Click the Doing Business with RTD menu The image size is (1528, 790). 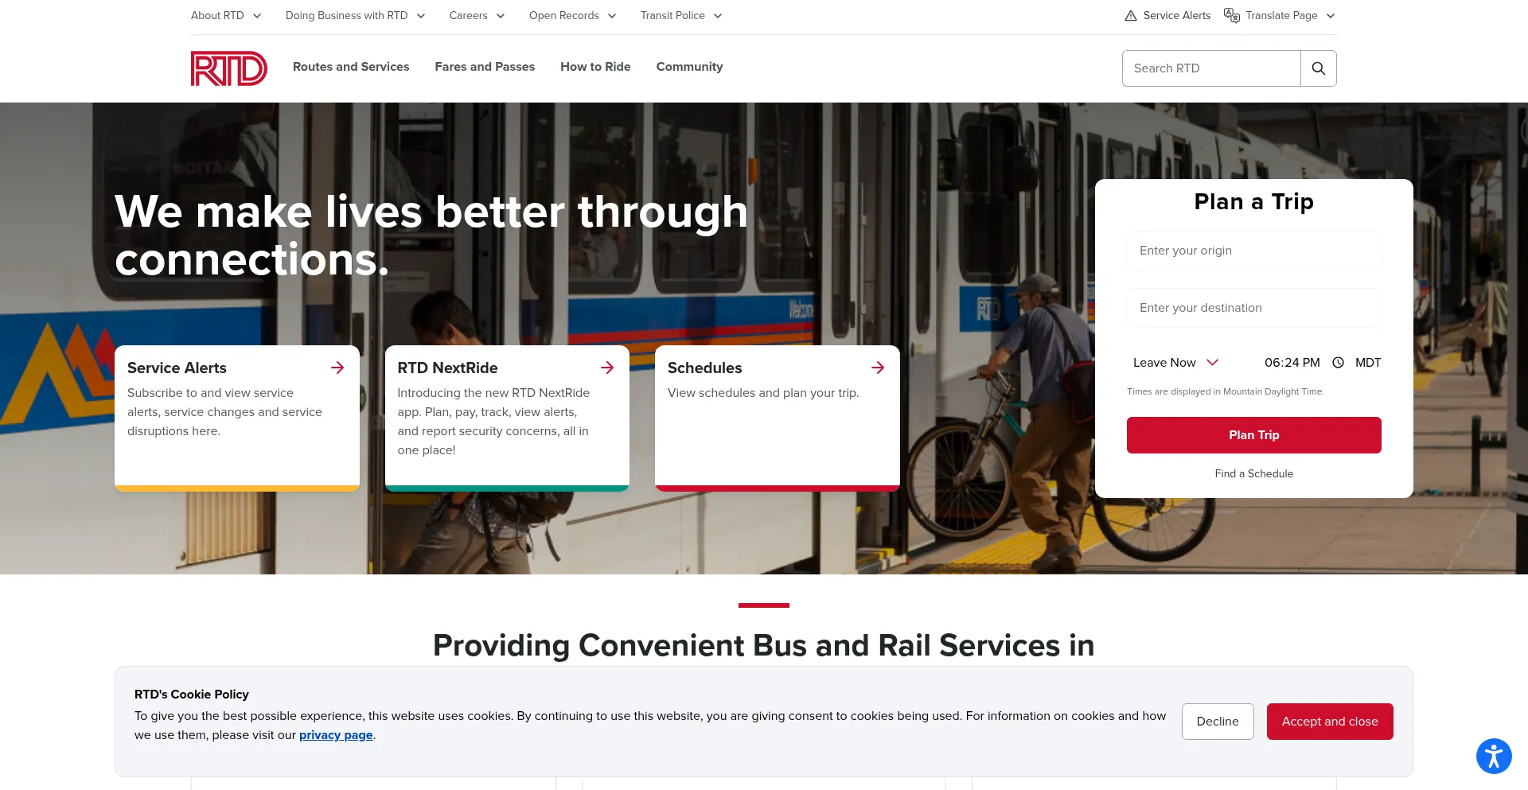click(346, 16)
